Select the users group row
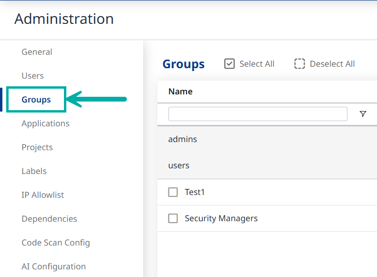377x277 pixels. pos(179,165)
